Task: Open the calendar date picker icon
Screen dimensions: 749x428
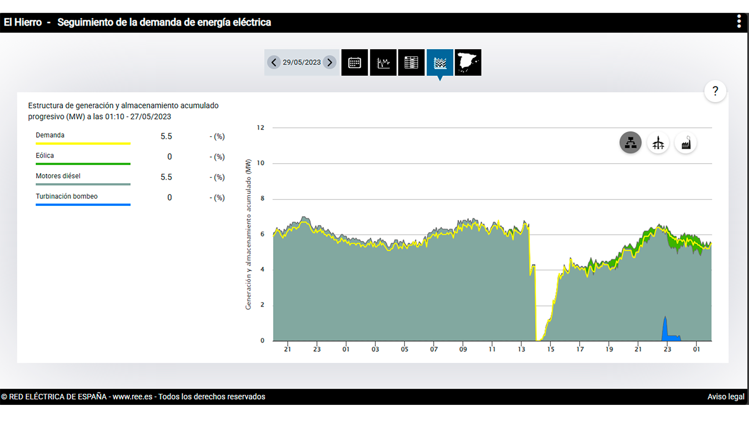Action: [354, 62]
